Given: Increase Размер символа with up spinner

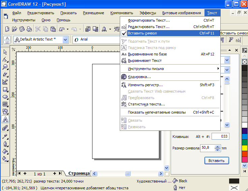Looking at the screenshot, I should point(218,147).
